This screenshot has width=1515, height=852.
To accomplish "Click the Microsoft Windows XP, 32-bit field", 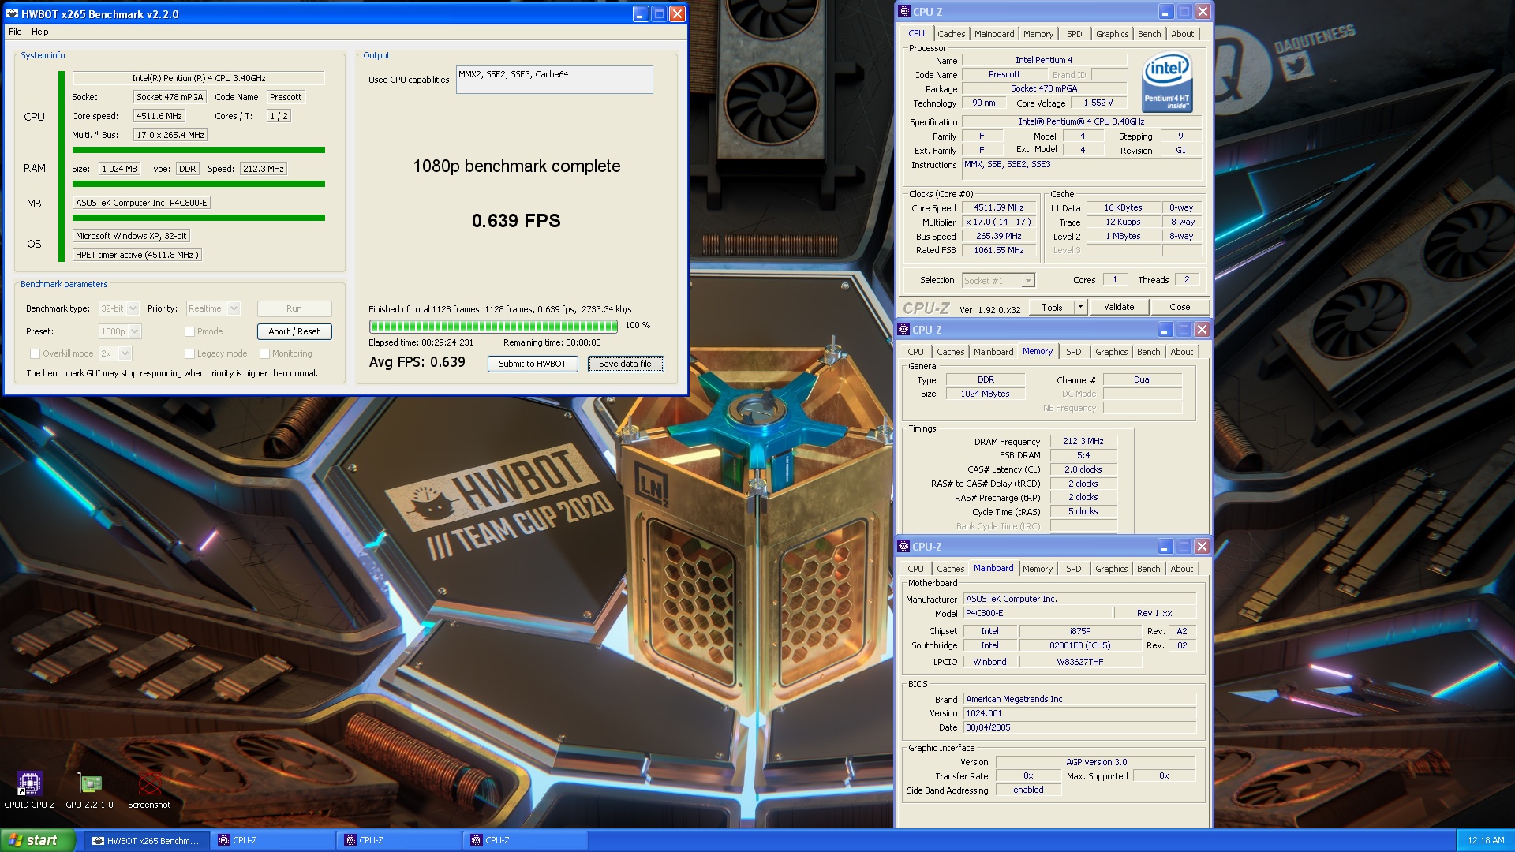I will pyautogui.click(x=131, y=236).
